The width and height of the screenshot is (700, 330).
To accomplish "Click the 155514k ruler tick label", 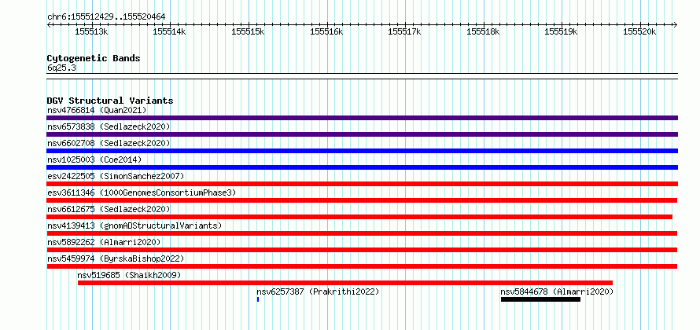I will 169,31.
